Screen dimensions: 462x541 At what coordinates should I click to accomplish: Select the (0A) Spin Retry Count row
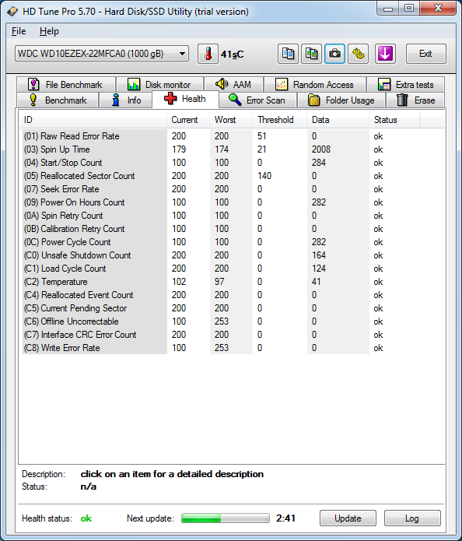221,216
